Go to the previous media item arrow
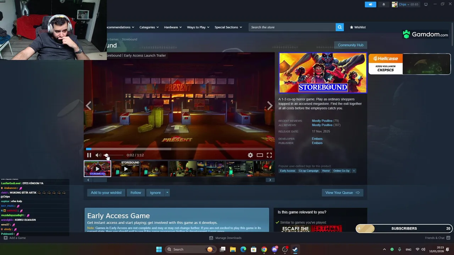 [89, 106]
